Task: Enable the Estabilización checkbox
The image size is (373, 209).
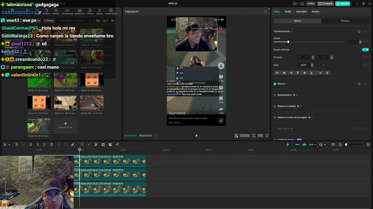Action: (x=275, y=95)
